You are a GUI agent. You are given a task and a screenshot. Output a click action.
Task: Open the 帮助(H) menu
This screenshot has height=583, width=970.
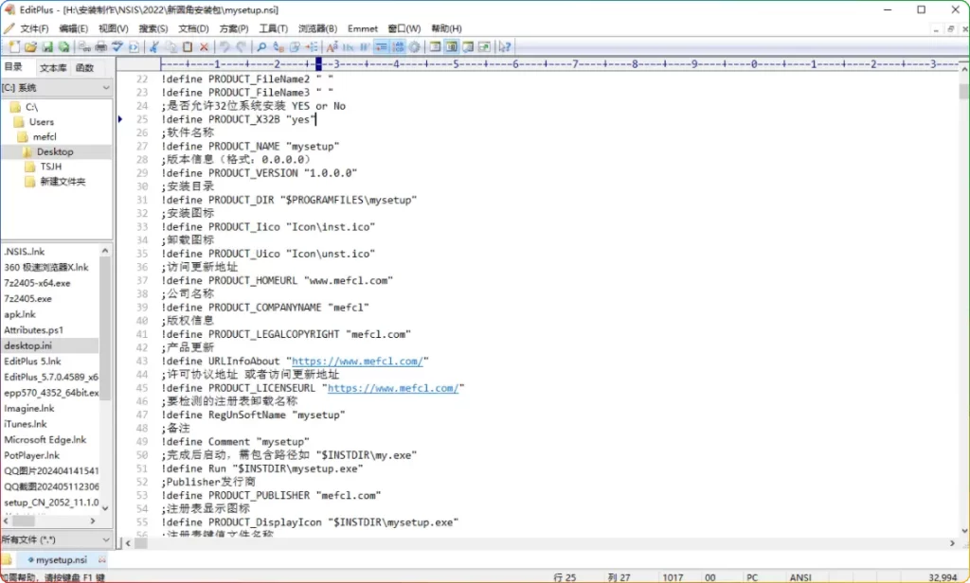[x=446, y=28]
